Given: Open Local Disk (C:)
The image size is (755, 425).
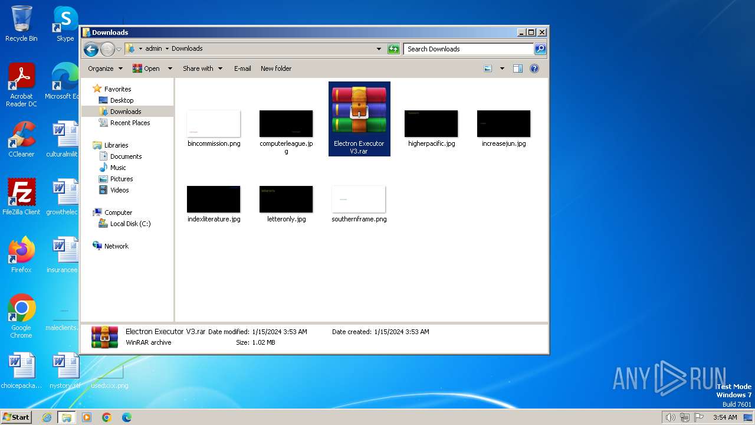Looking at the screenshot, I should point(130,224).
